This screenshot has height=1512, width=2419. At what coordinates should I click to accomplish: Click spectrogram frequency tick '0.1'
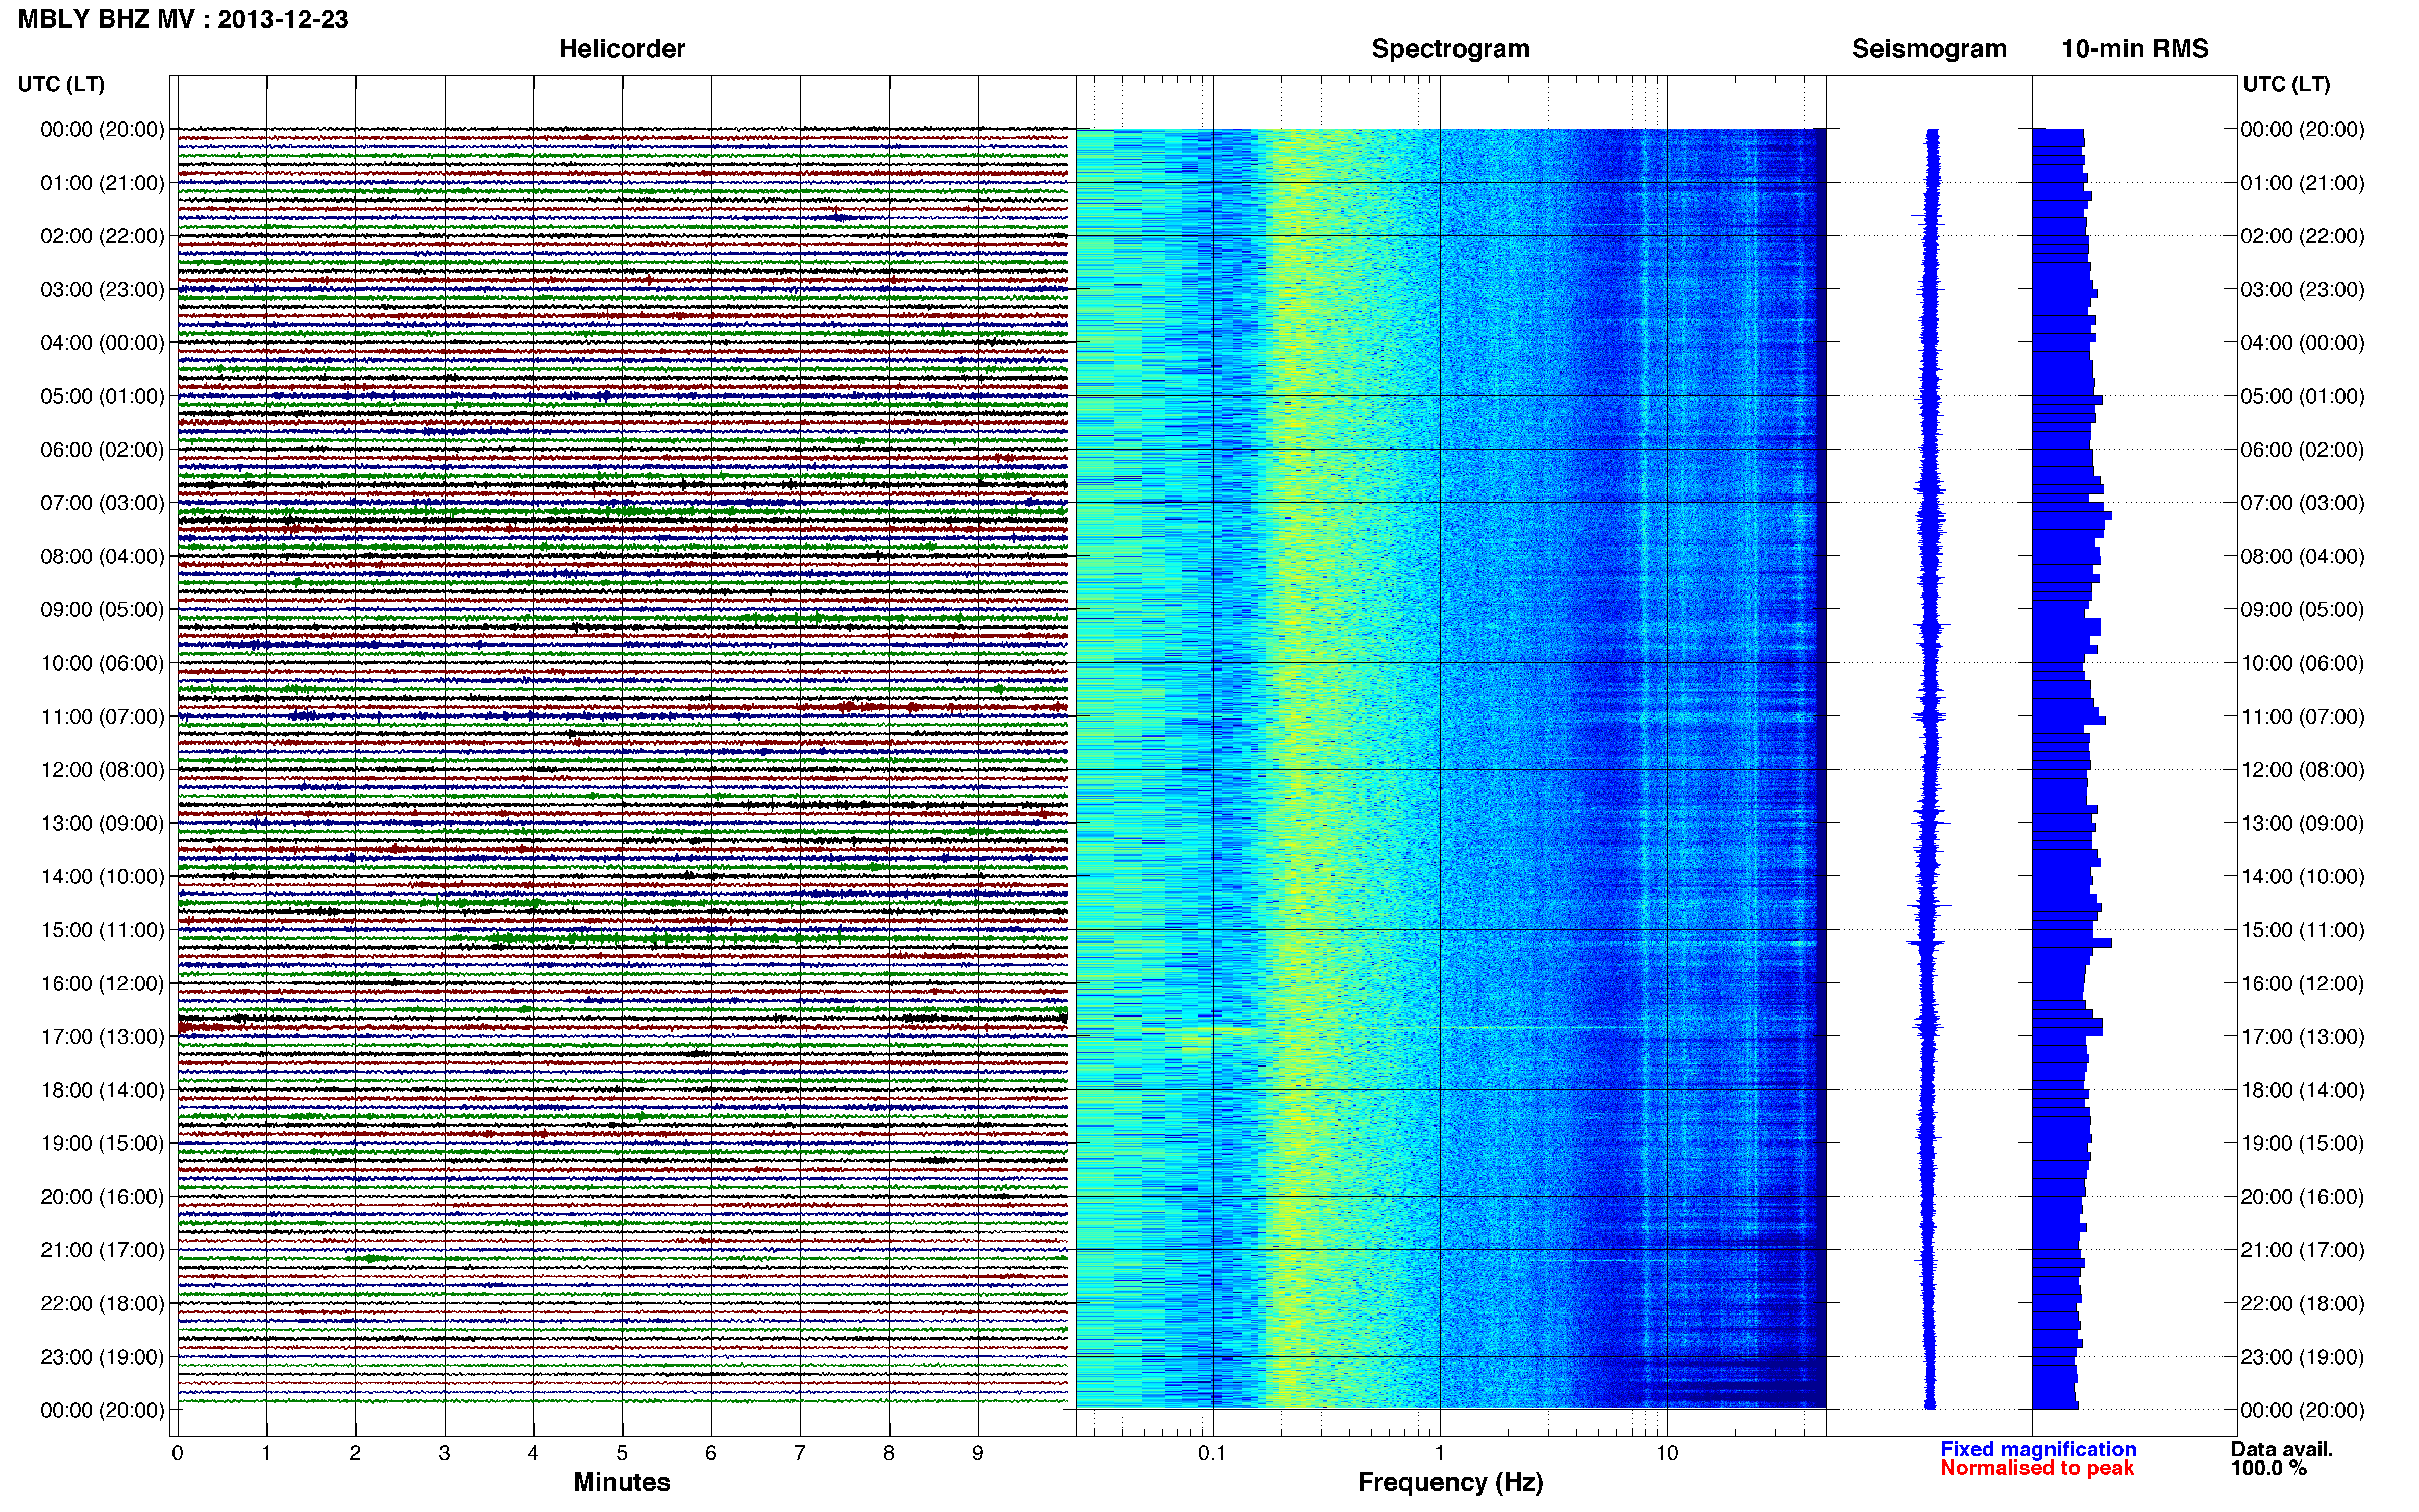click(1212, 1453)
